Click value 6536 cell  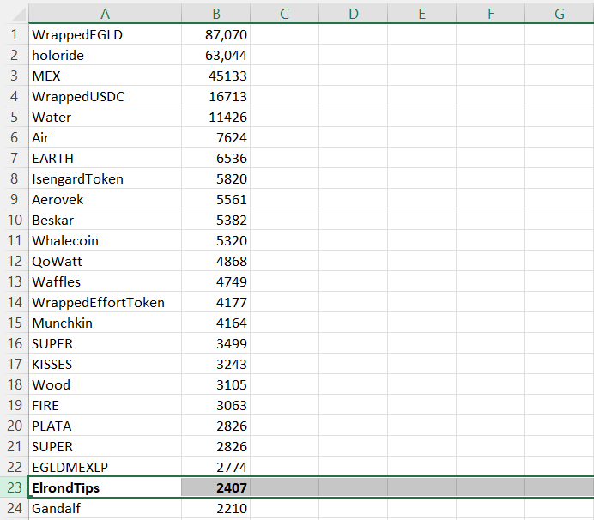216,158
